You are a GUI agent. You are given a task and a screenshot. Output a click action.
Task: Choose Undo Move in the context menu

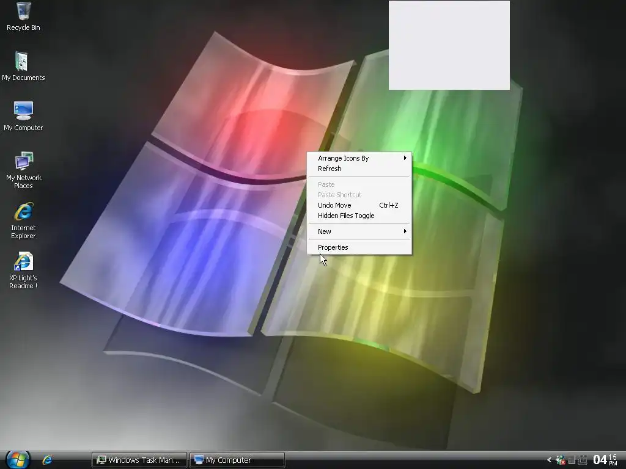pyautogui.click(x=359, y=205)
